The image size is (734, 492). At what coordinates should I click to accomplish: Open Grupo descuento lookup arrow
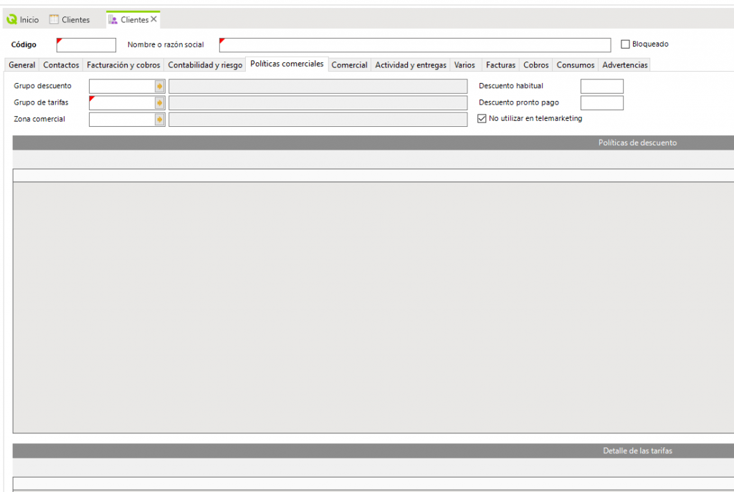(x=160, y=86)
